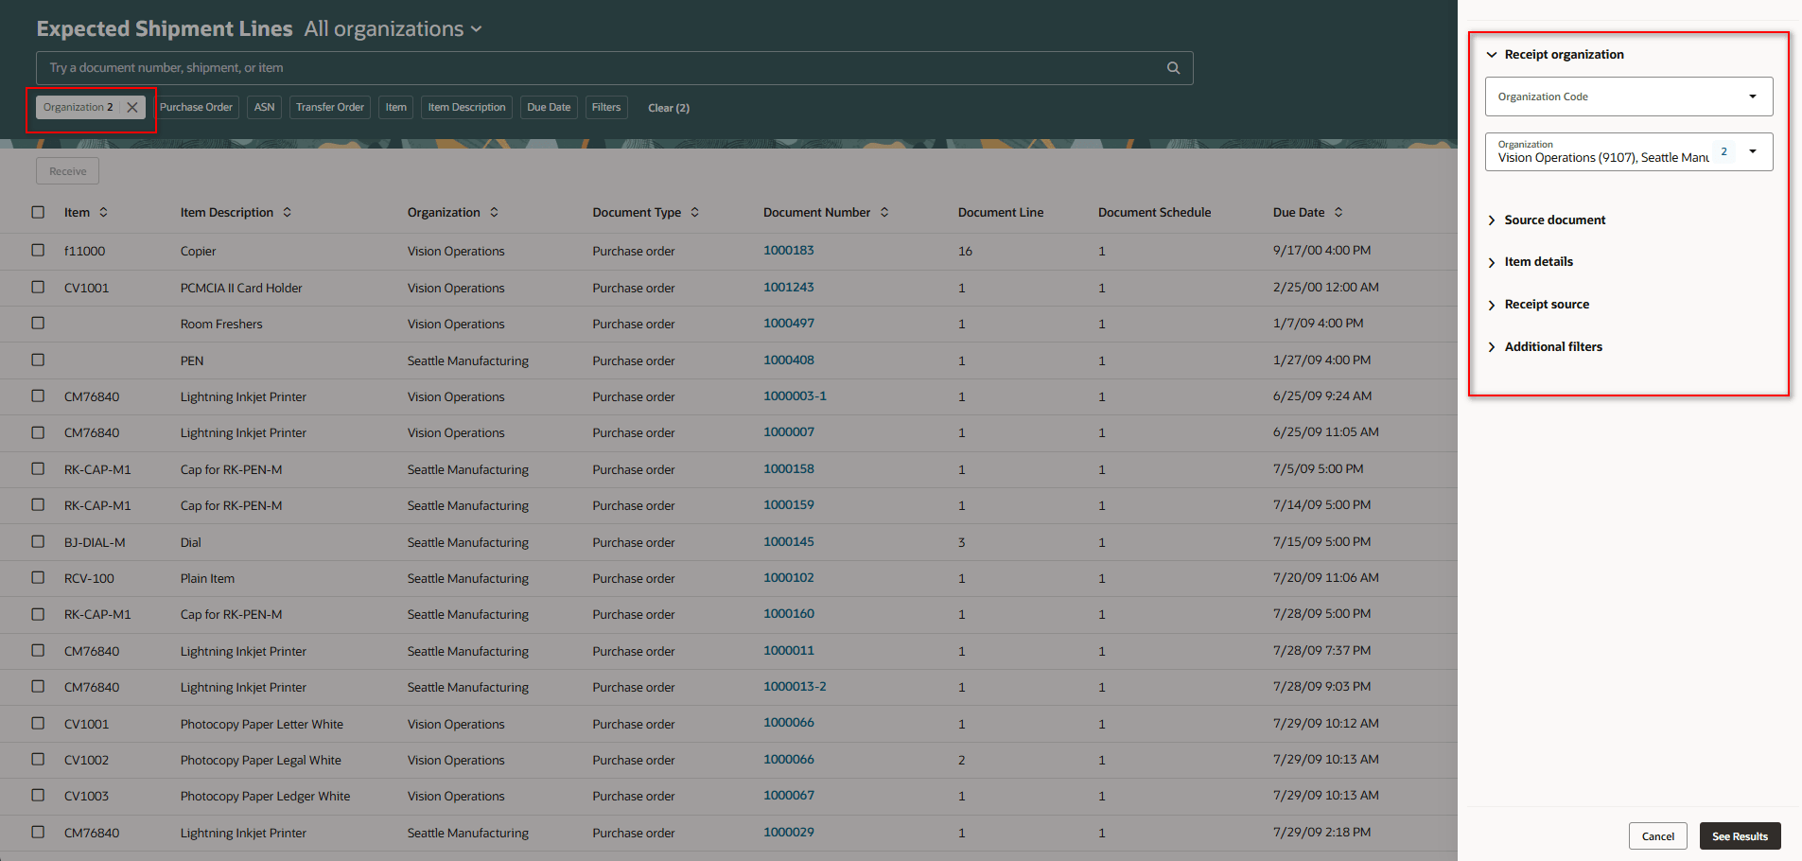The image size is (1802, 861).
Task: Expand the Receipt source section
Action: click(1492, 305)
